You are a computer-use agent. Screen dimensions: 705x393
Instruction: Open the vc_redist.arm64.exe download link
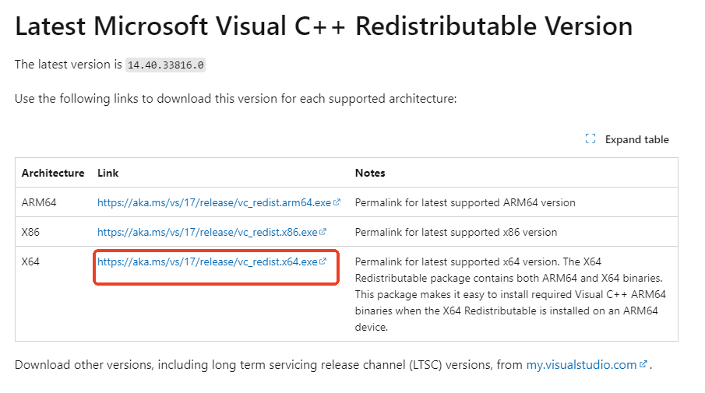(x=214, y=202)
